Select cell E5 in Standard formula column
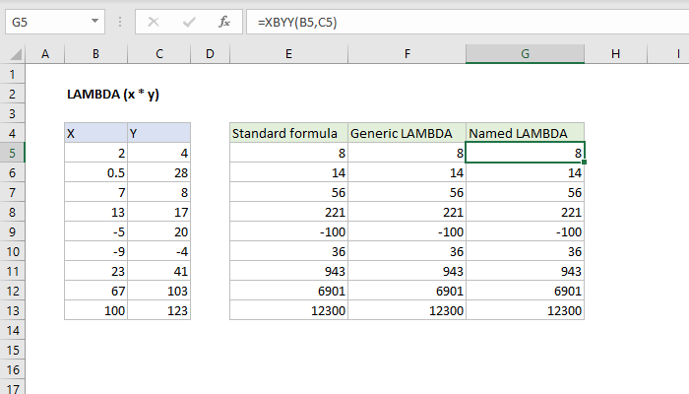The width and height of the screenshot is (689, 394). tap(288, 153)
